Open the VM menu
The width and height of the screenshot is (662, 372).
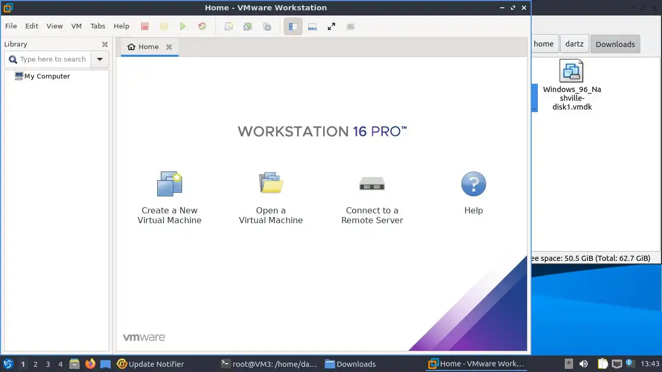pyautogui.click(x=77, y=26)
